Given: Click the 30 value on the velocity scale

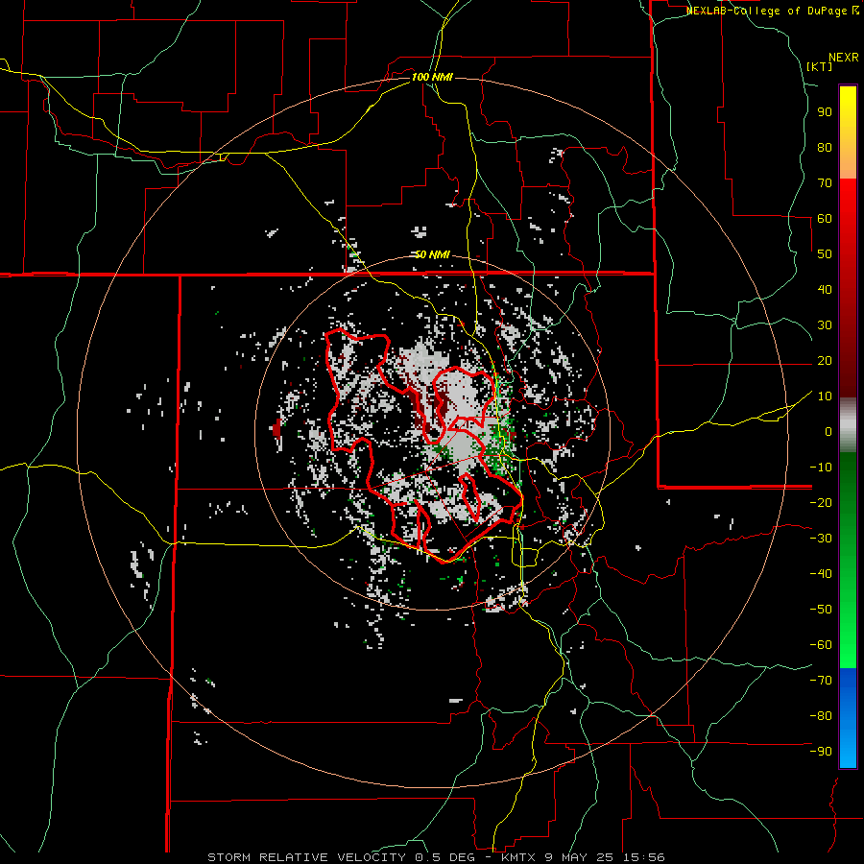Looking at the screenshot, I should point(825,325).
